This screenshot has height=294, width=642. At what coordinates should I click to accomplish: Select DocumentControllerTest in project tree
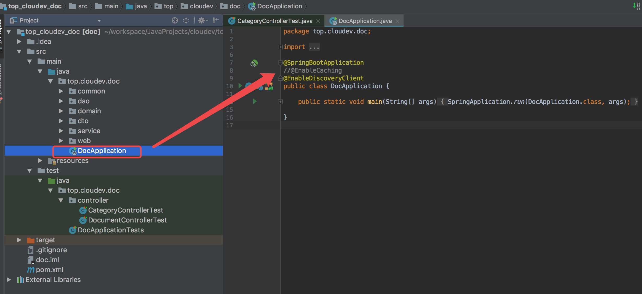tap(127, 220)
